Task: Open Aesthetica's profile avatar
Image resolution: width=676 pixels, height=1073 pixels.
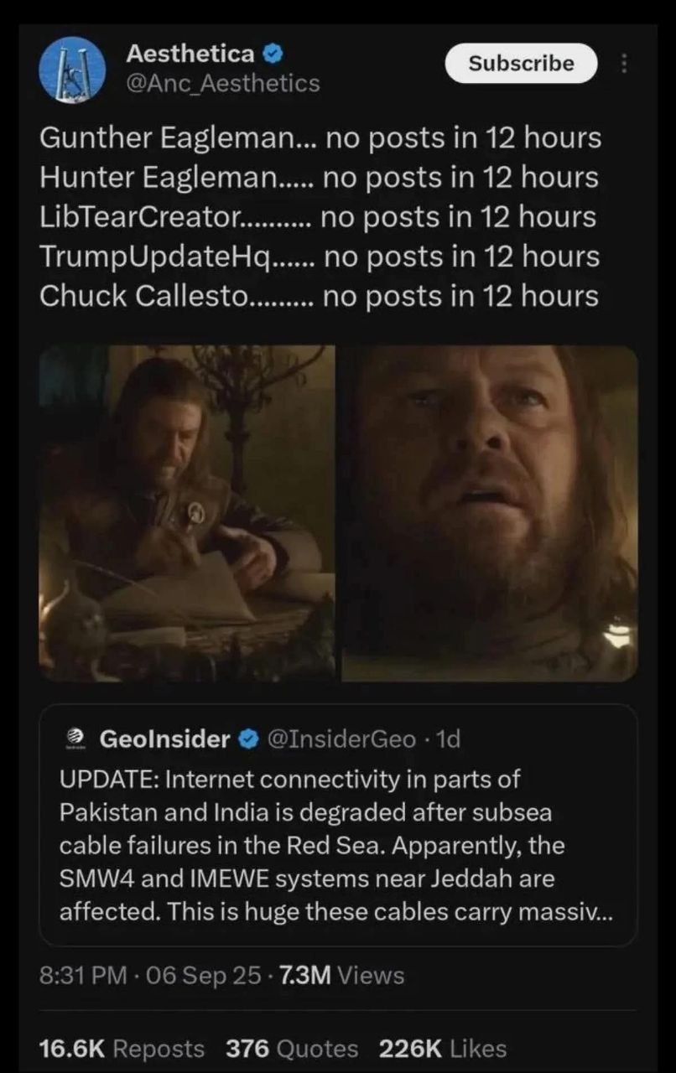Action: click(x=72, y=70)
